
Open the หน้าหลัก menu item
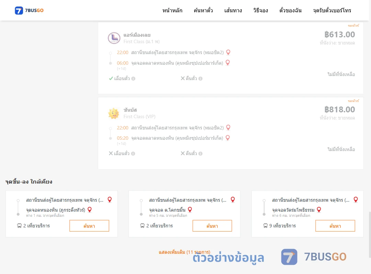click(x=172, y=10)
